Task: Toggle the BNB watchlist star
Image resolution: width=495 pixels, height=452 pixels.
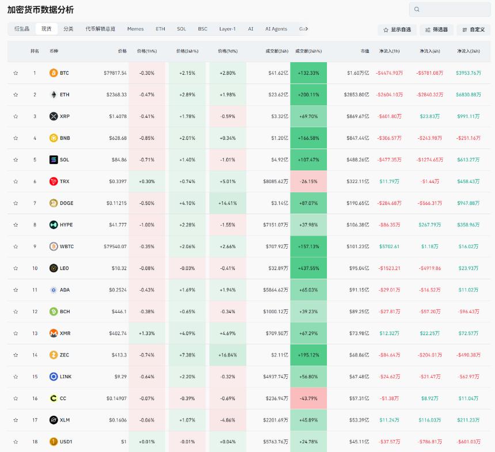Action: pyautogui.click(x=16, y=138)
